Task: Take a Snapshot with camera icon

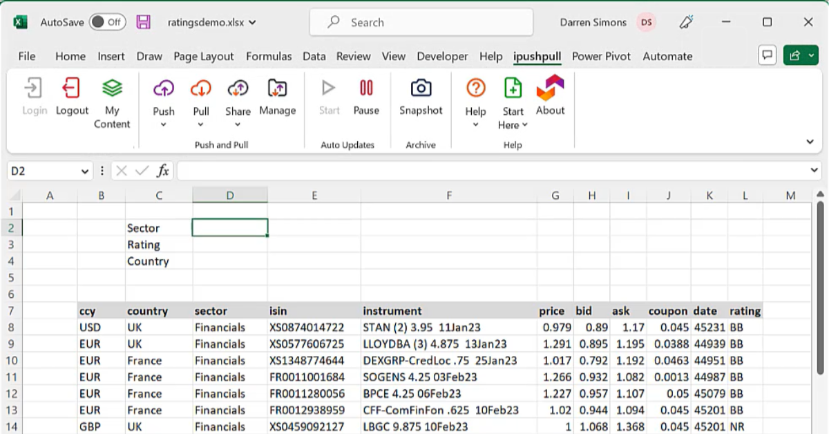Action: pyautogui.click(x=421, y=88)
